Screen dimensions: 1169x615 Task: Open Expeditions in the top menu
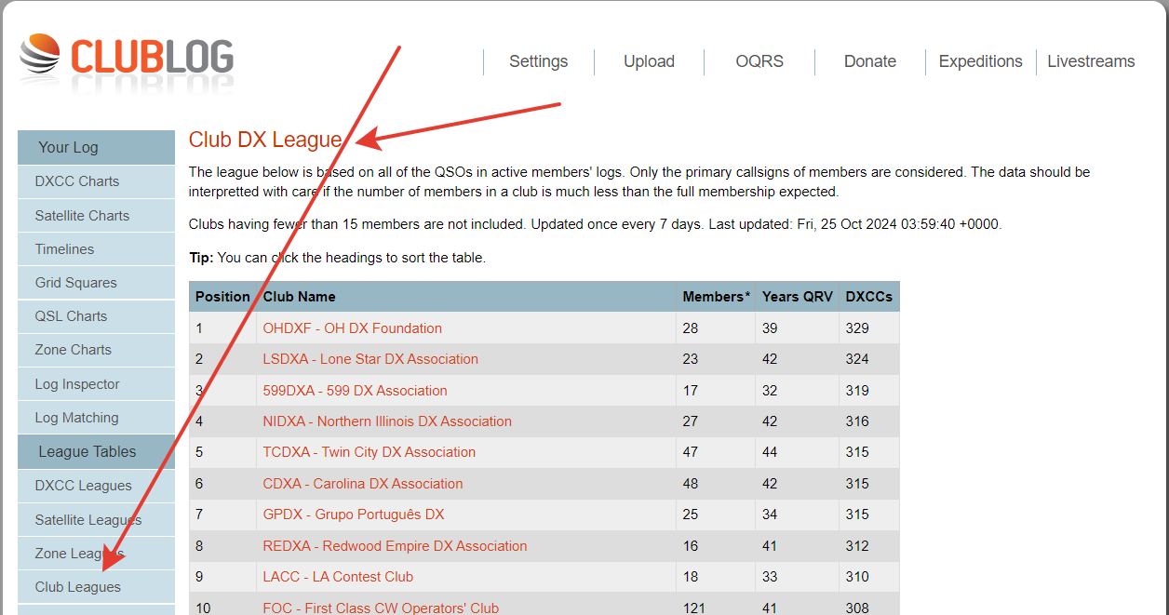(x=980, y=61)
